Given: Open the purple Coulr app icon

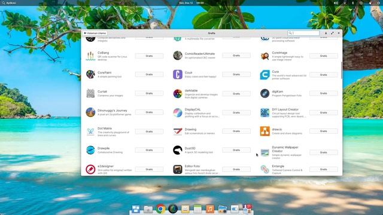Looking at the screenshot, I should pos(178,74).
